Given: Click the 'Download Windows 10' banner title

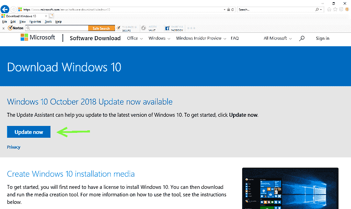Looking at the screenshot, I should [x=64, y=67].
